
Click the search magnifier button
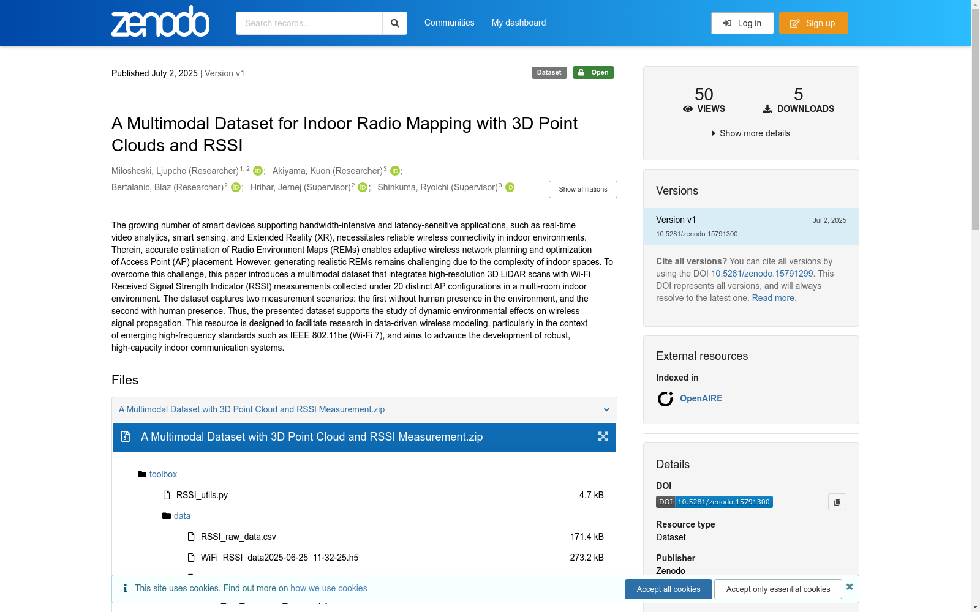[395, 23]
